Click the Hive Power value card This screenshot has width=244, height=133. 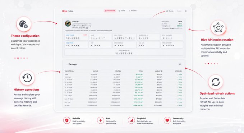(124, 37)
